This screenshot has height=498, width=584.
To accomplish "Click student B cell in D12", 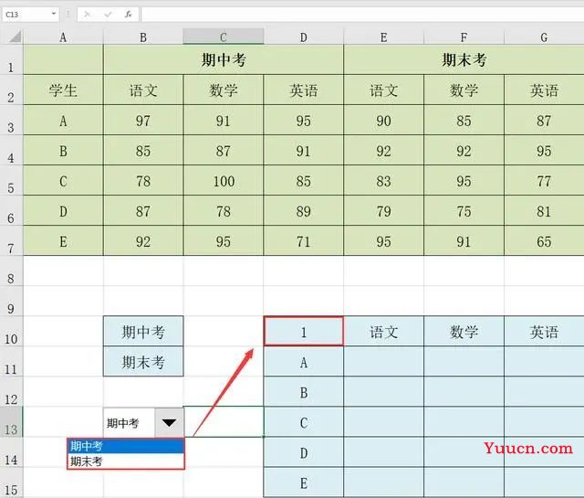I will [x=304, y=392].
